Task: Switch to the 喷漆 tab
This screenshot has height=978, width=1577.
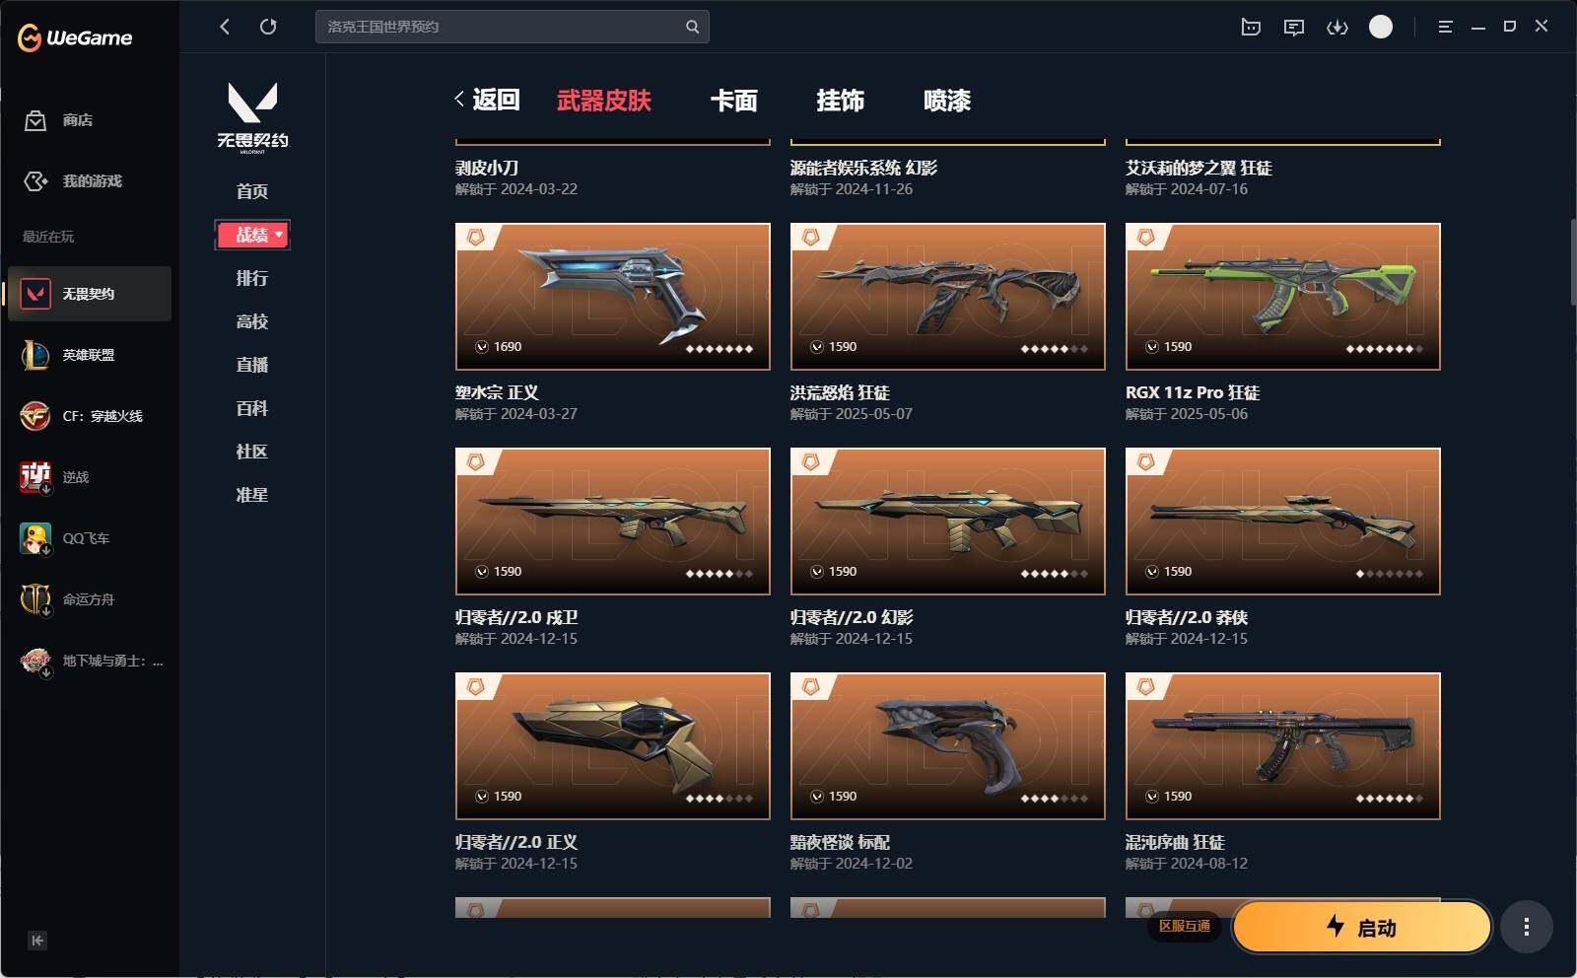Action: pyautogui.click(x=947, y=101)
